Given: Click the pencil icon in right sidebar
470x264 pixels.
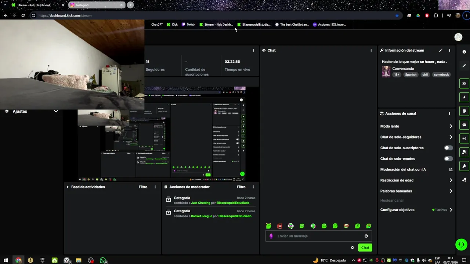Looking at the screenshot, I should (464, 66).
